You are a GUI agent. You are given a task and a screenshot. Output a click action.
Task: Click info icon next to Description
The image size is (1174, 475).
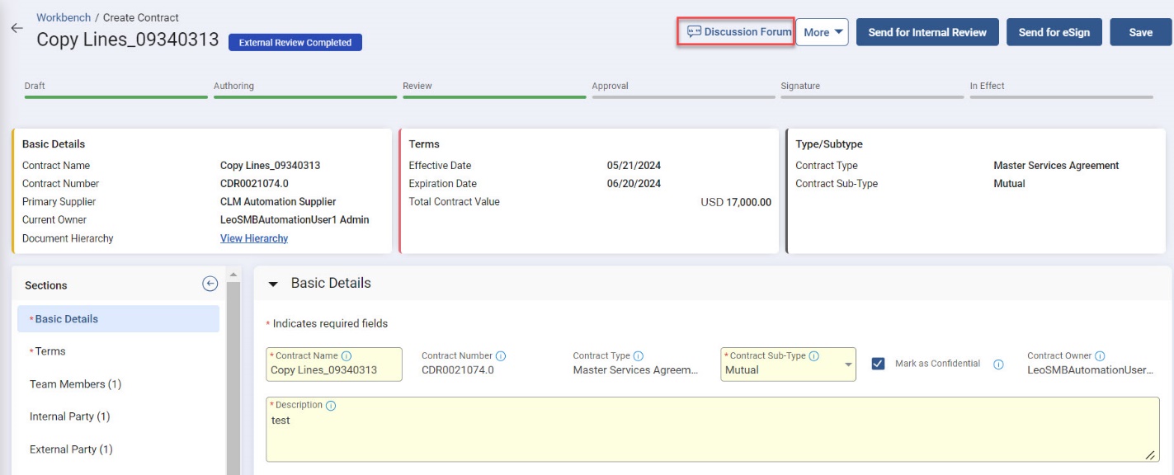tap(331, 406)
